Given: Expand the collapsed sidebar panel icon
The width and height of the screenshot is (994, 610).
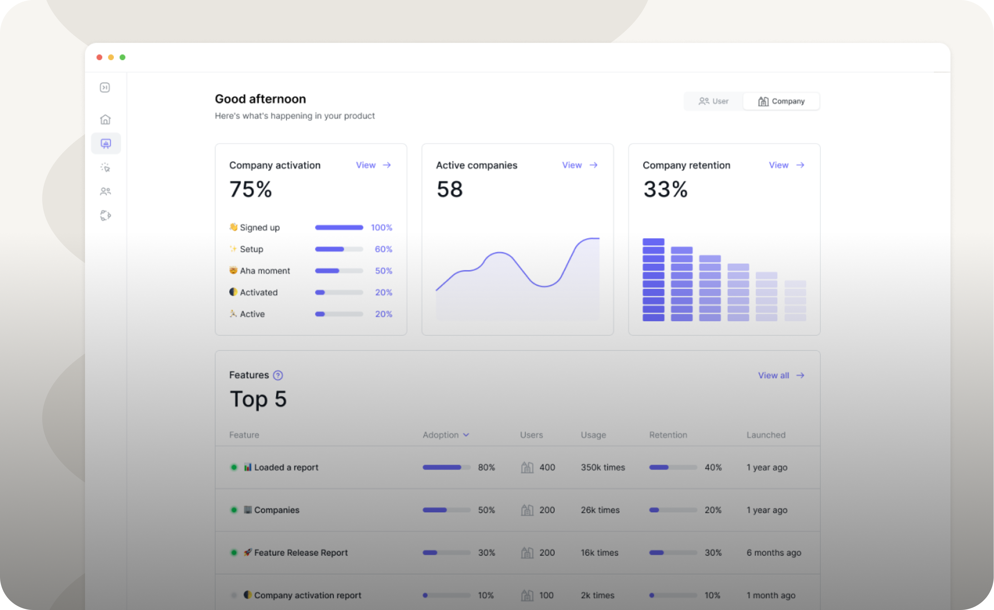Looking at the screenshot, I should coord(105,88).
